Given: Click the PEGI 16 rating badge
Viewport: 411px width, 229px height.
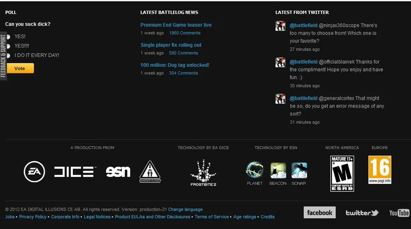Looking at the screenshot, I should pyautogui.click(x=379, y=170).
